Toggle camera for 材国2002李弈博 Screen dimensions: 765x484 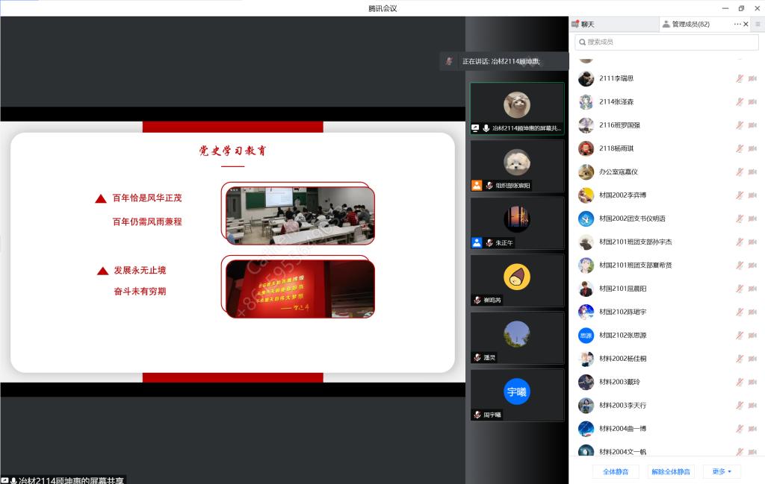point(752,195)
